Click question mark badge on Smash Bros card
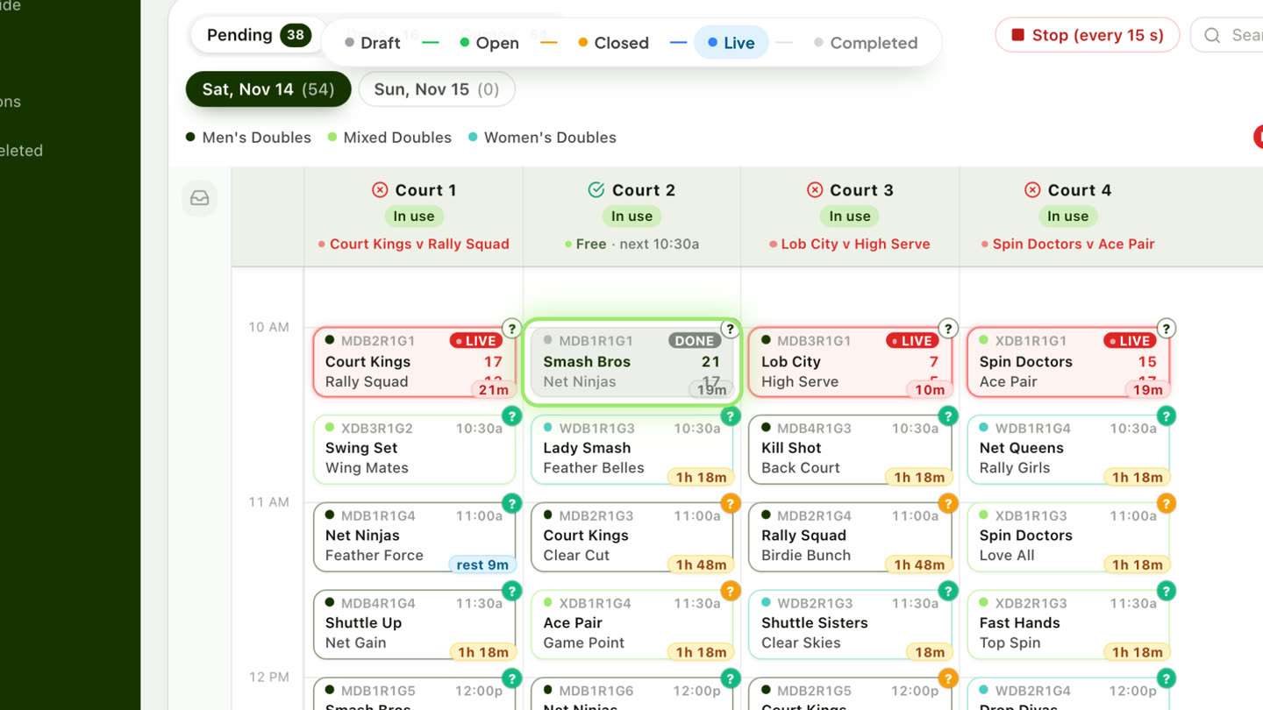 point(730,329)
